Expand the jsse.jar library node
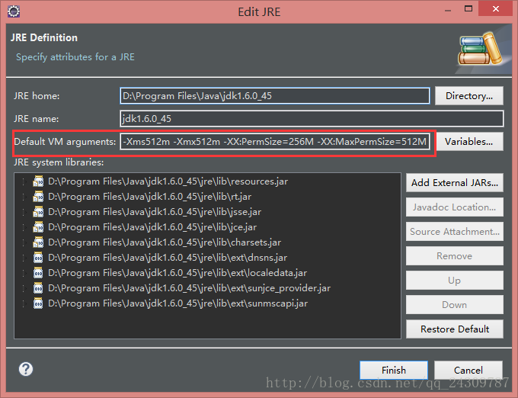The height and width of the screenshot is (398, 518). click(x=24, y=212)
